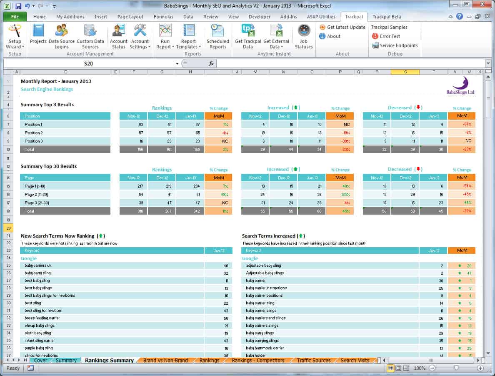Open Service Endpoints

[x=395, y=45]
